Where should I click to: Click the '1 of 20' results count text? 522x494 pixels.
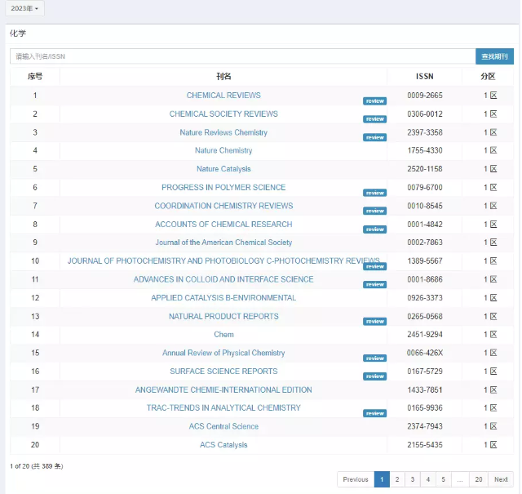coord(36,466)
